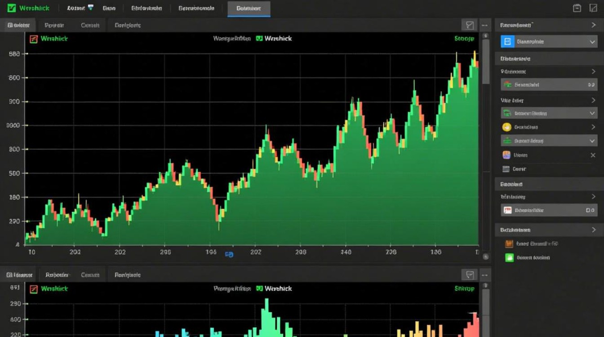Remove the sidebar item using its X button
This screenshot has height=337, width=604.
(x=593, y=155)
